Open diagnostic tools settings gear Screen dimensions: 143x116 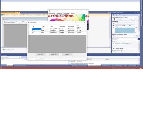[113, 15]
